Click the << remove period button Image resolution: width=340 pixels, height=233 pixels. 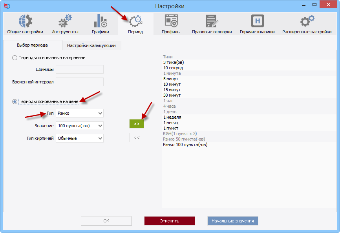pos(137,137)
